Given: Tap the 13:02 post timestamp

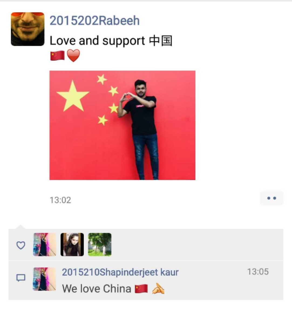Looking at the screenshot, I should (60, 200).
